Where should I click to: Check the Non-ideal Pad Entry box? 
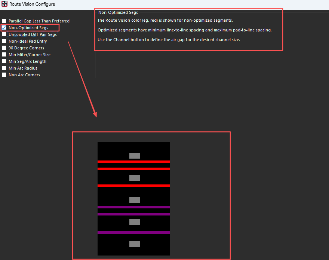(x=4, y=41)
